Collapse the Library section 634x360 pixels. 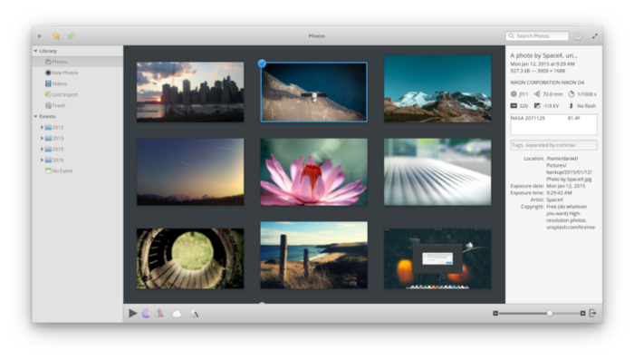pyautogui.click(x=35, y=51)
